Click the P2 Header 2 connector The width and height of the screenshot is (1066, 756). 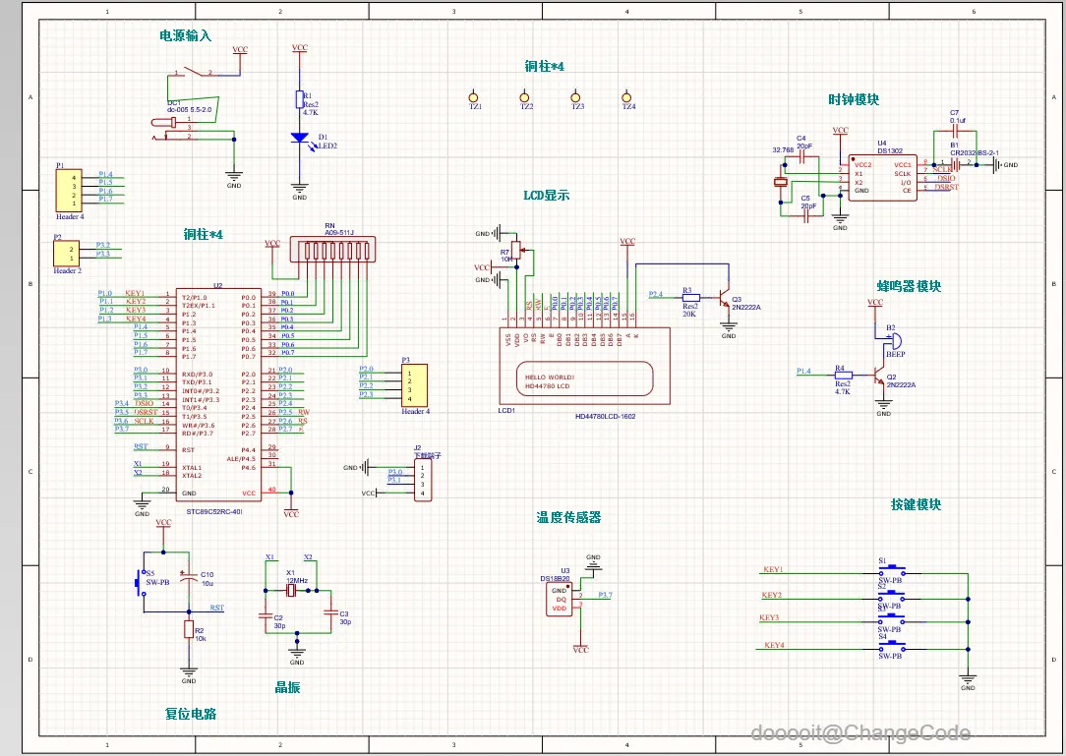pyautogui.click(x=67, y=254)
